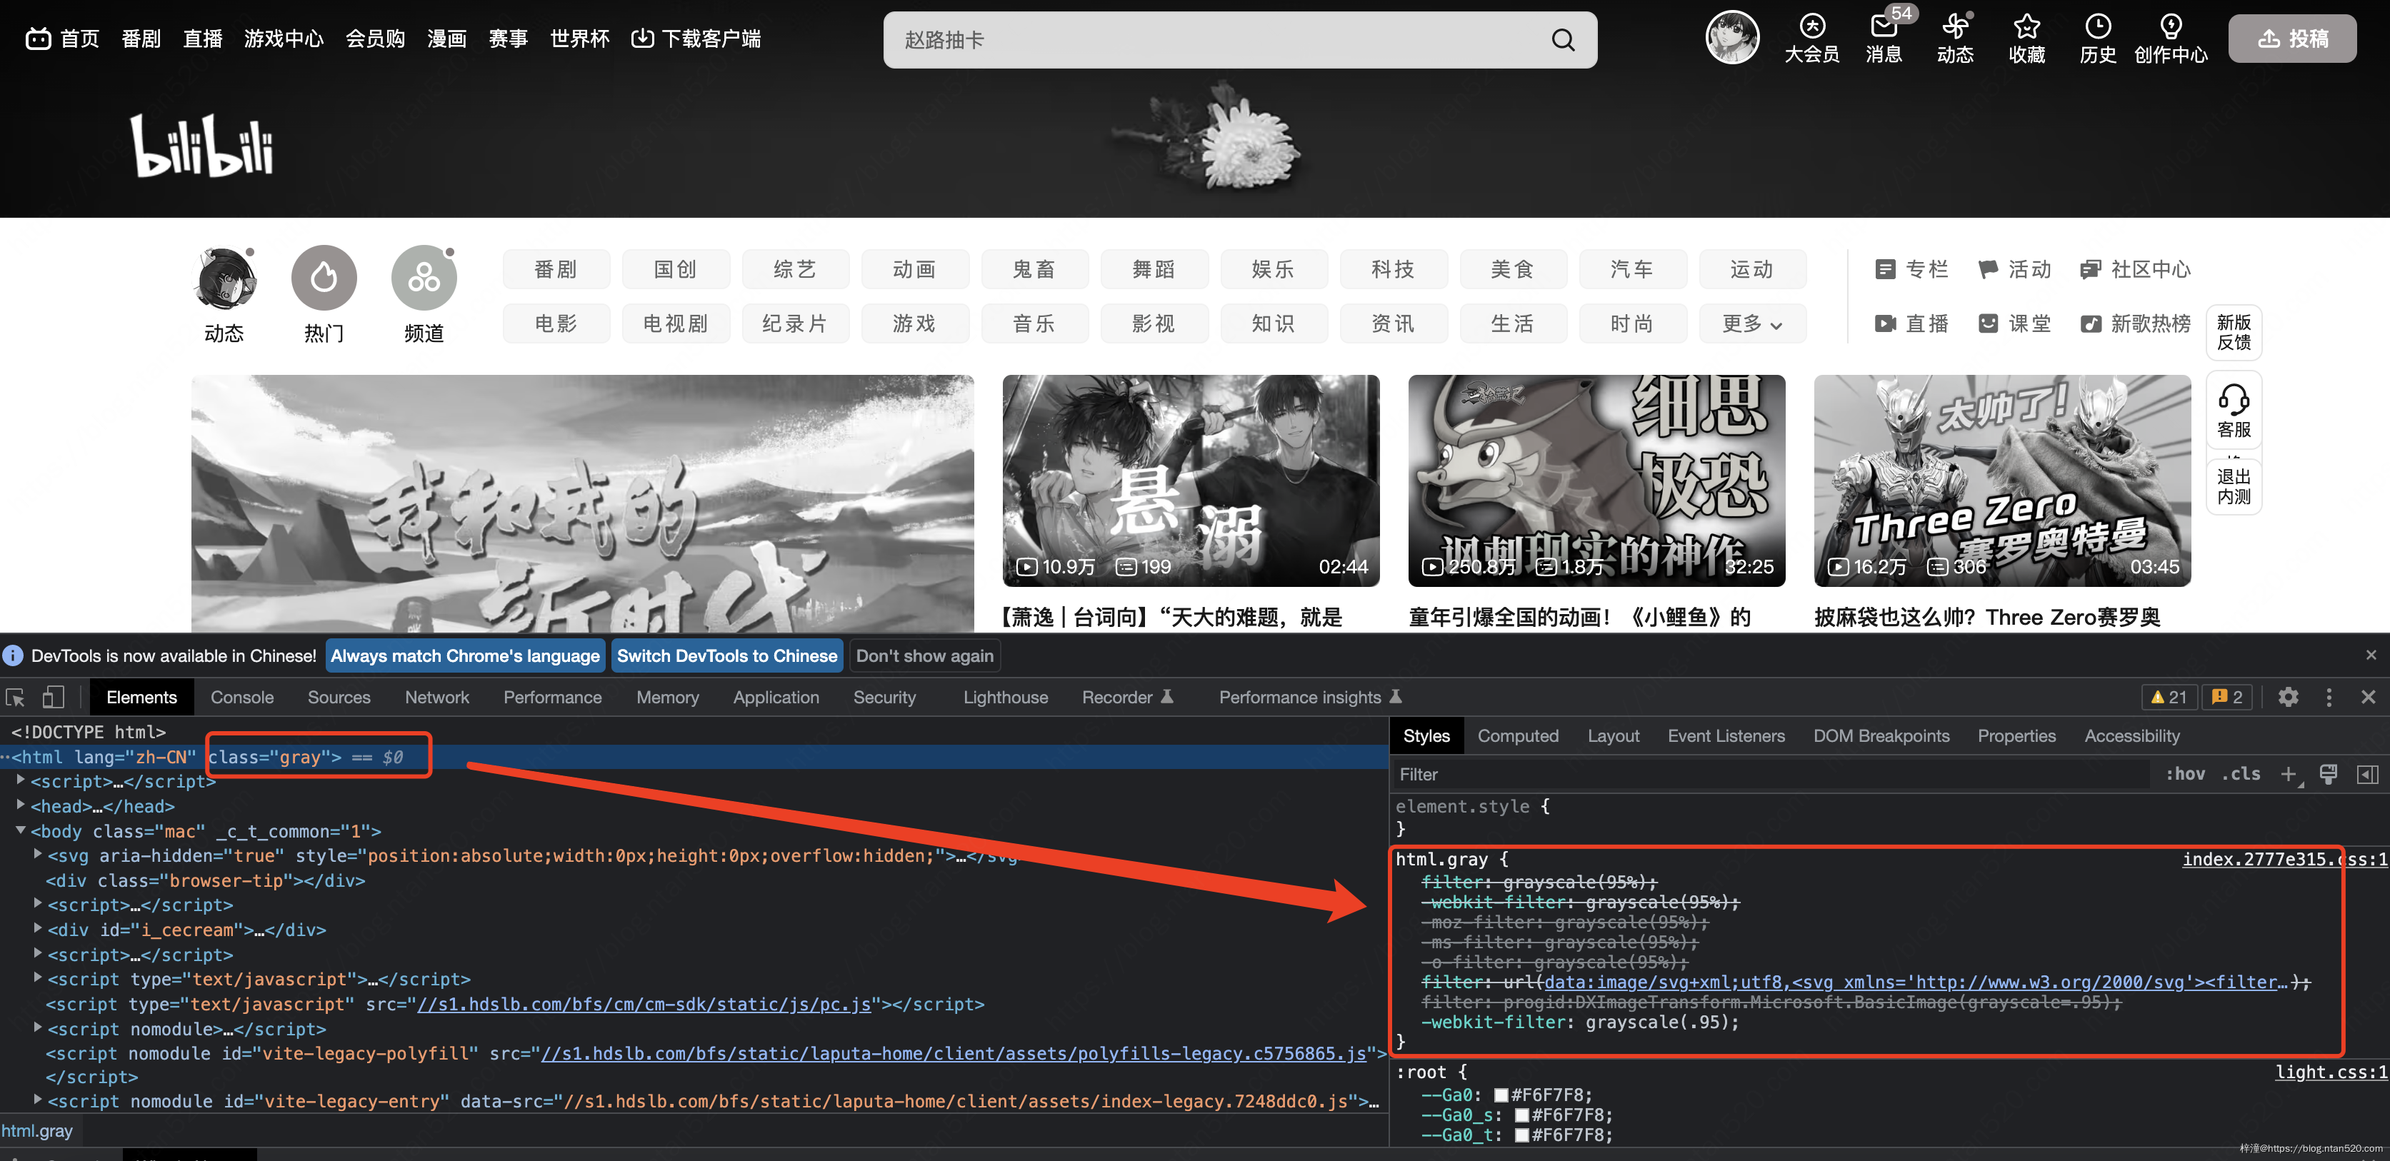
Task: Expand 更多 categories dropdown
Action: tap(1751, 323)
